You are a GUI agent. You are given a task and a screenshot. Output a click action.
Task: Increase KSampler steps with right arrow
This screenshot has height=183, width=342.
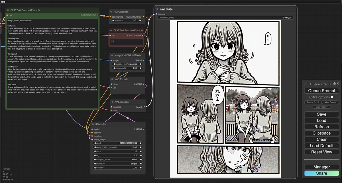141,151
